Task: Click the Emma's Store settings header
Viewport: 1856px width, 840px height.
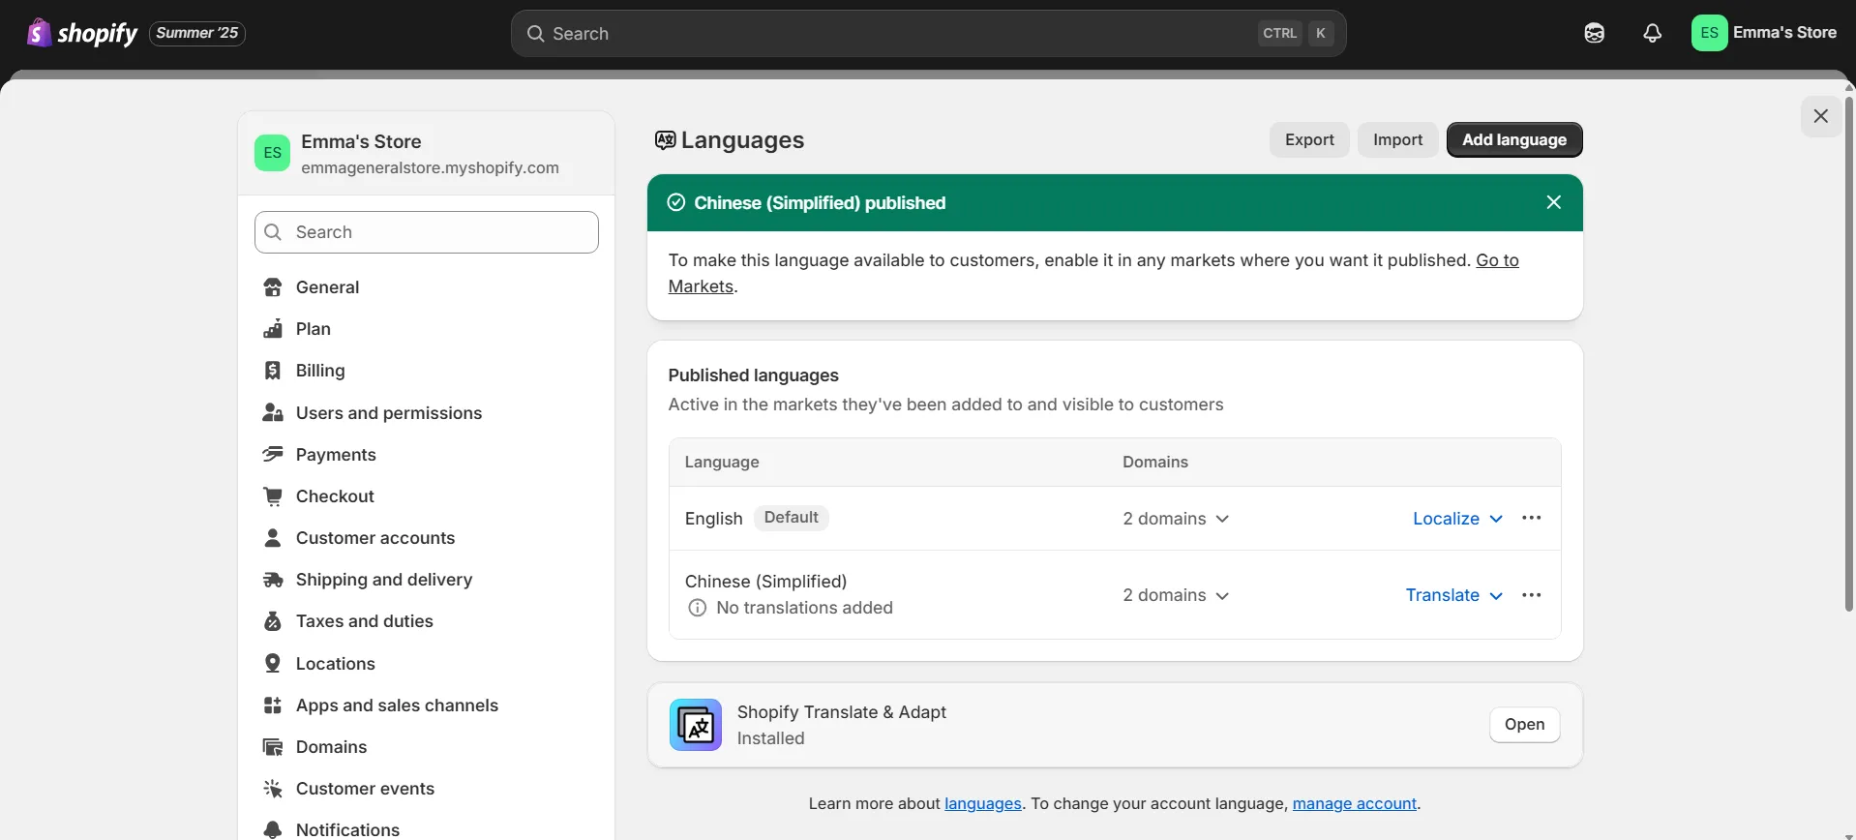Action: (x=426, y=153)
